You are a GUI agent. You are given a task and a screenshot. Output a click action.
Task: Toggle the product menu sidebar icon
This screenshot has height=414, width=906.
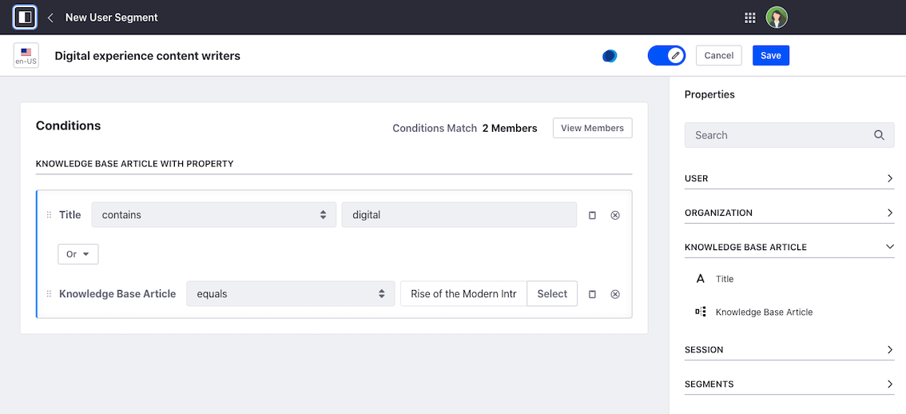pos(25,17)
